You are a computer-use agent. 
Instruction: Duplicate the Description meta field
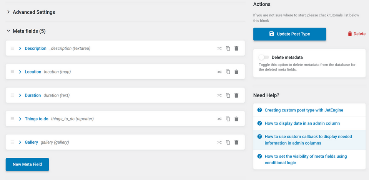228,49
